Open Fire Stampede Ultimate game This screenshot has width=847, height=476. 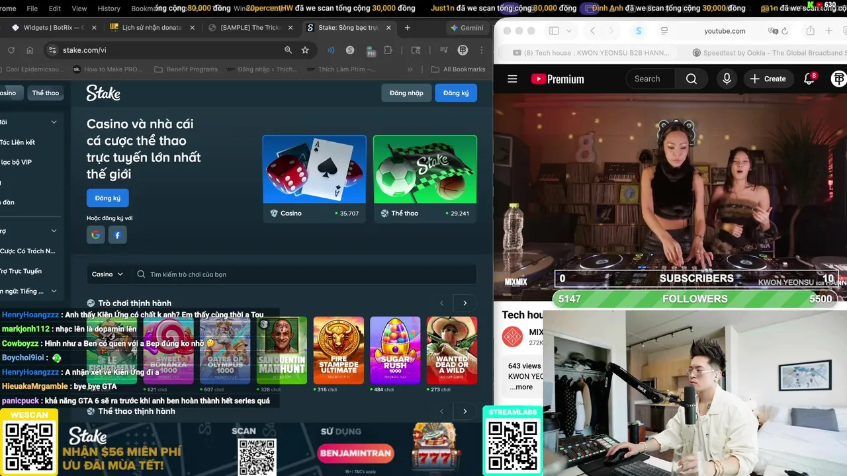339,350
